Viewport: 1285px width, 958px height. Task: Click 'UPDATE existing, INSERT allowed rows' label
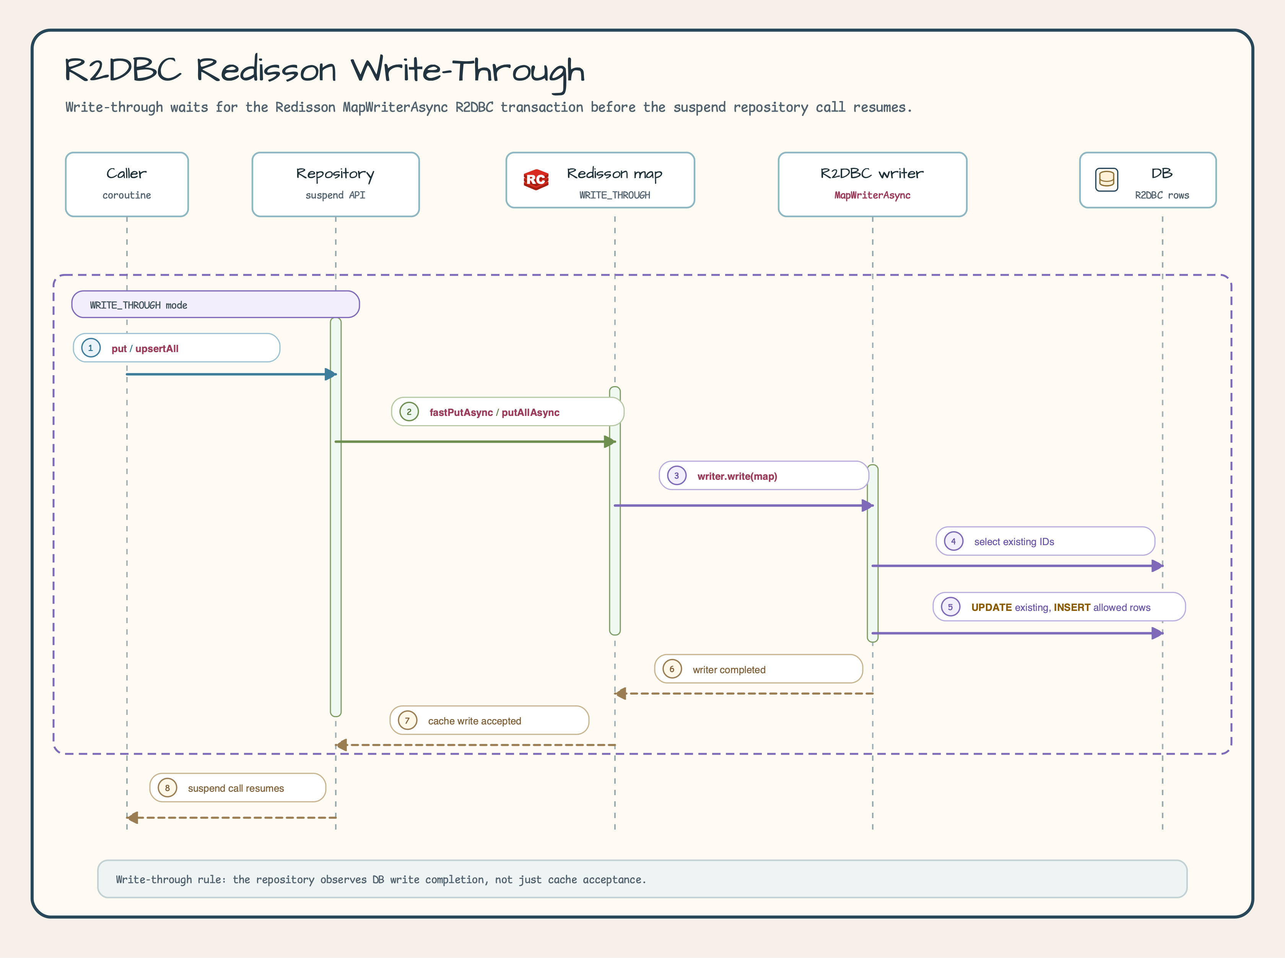tap(1059, 607)
